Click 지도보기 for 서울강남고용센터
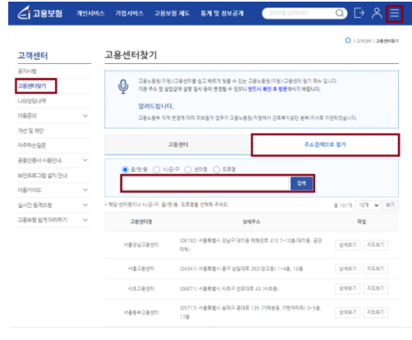The height and width of the screenshot is (340, 412). click(376, 245)
